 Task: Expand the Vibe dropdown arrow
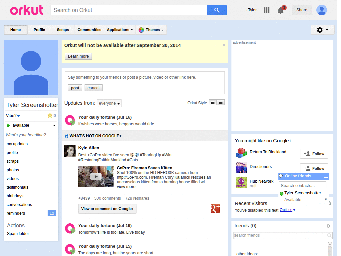pyautogui.click(x=19, y=116)
